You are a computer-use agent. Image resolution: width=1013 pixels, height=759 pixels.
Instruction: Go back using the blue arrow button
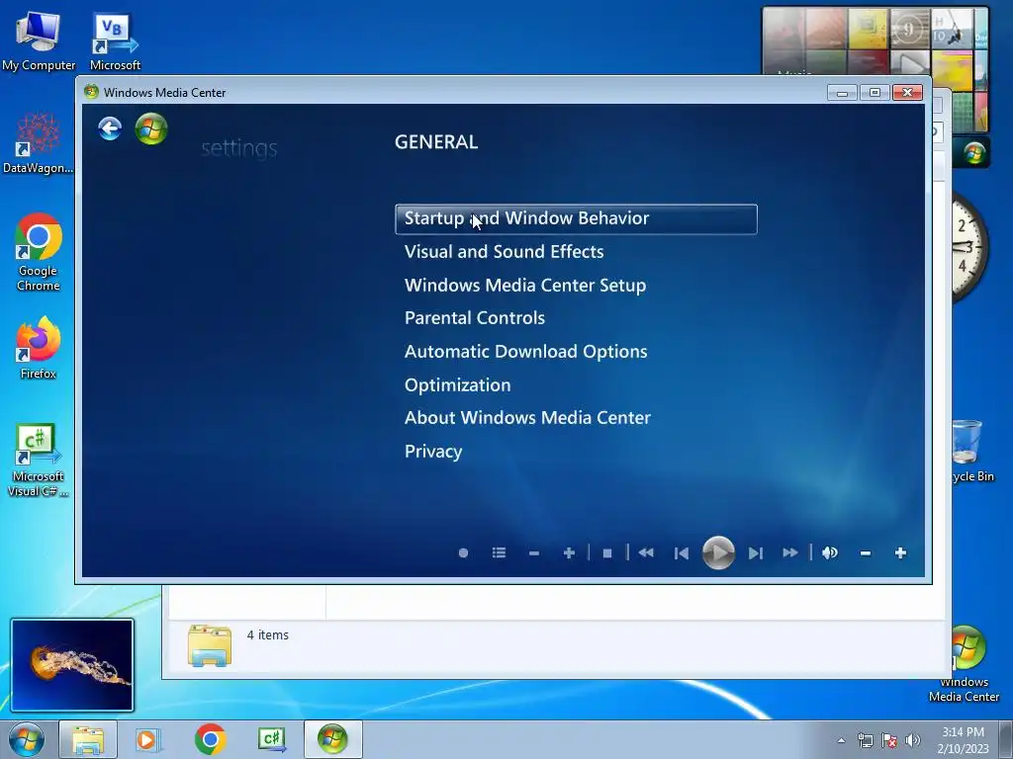[110, 128]
